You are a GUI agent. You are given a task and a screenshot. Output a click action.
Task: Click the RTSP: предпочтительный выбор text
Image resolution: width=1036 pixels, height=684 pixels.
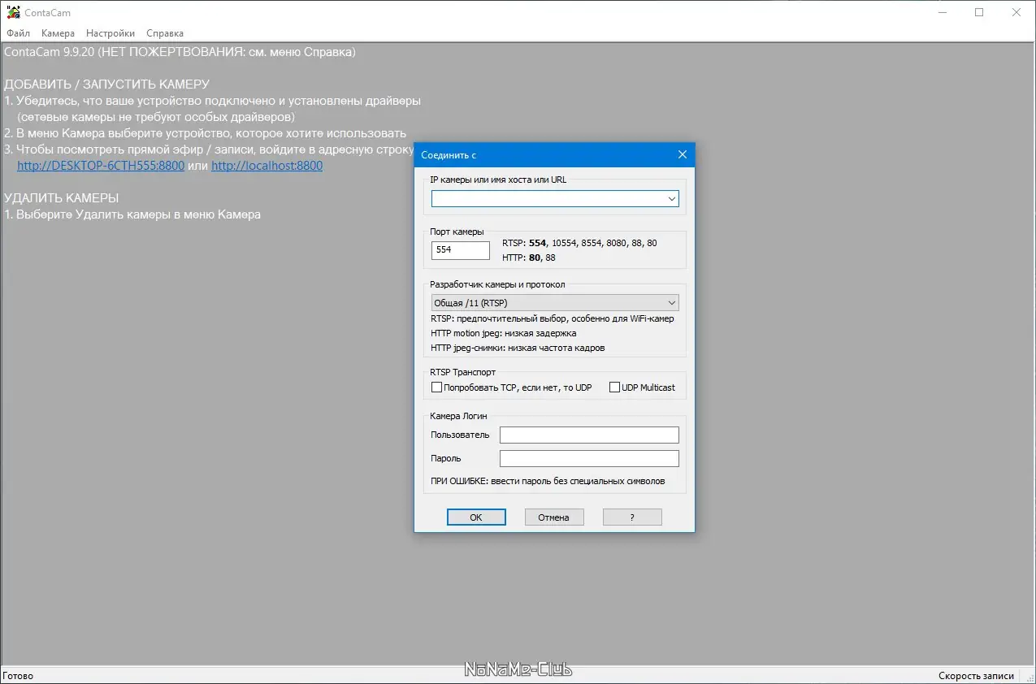[553, 318]
